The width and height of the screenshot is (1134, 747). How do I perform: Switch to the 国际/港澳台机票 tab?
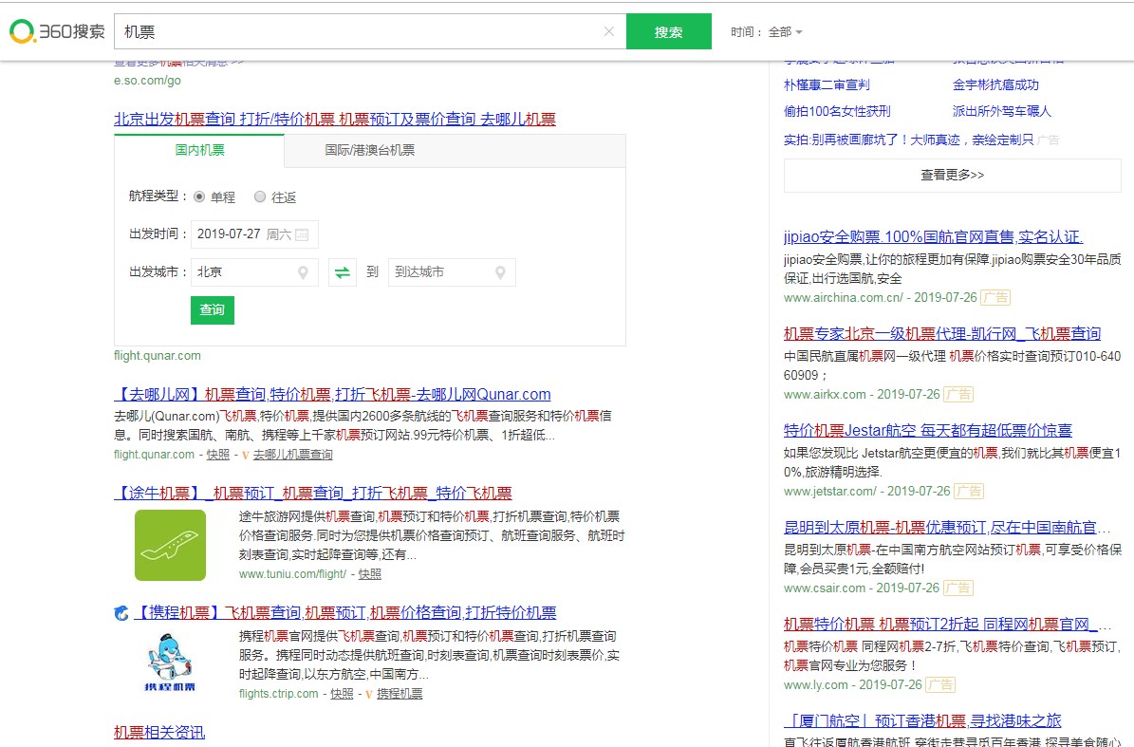point(369,150)
